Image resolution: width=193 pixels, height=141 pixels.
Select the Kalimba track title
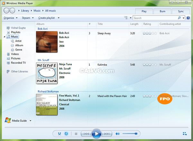coord(102,65)
